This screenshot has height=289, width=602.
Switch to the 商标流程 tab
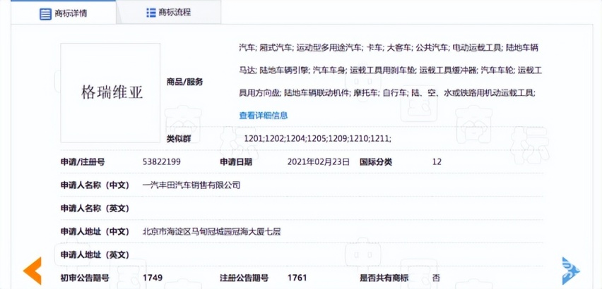(169, 13)
